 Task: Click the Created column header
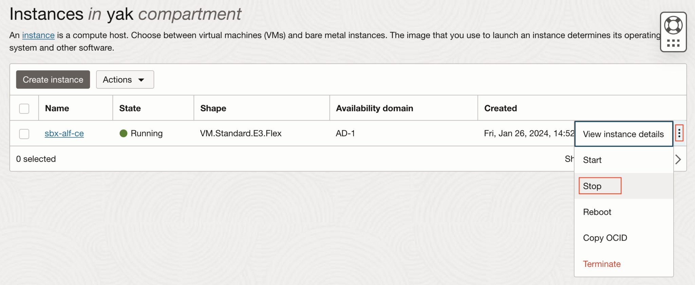point(501,108)
